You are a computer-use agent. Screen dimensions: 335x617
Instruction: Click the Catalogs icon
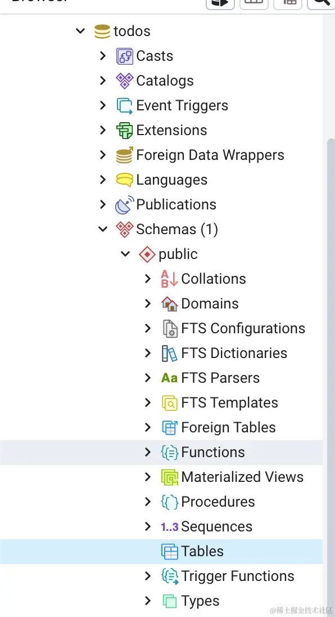click(124, 81)
